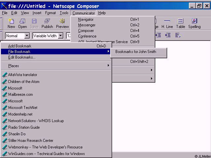
Task: Choose Messenger from Communicator menu
Action: [x=113, y=25]
